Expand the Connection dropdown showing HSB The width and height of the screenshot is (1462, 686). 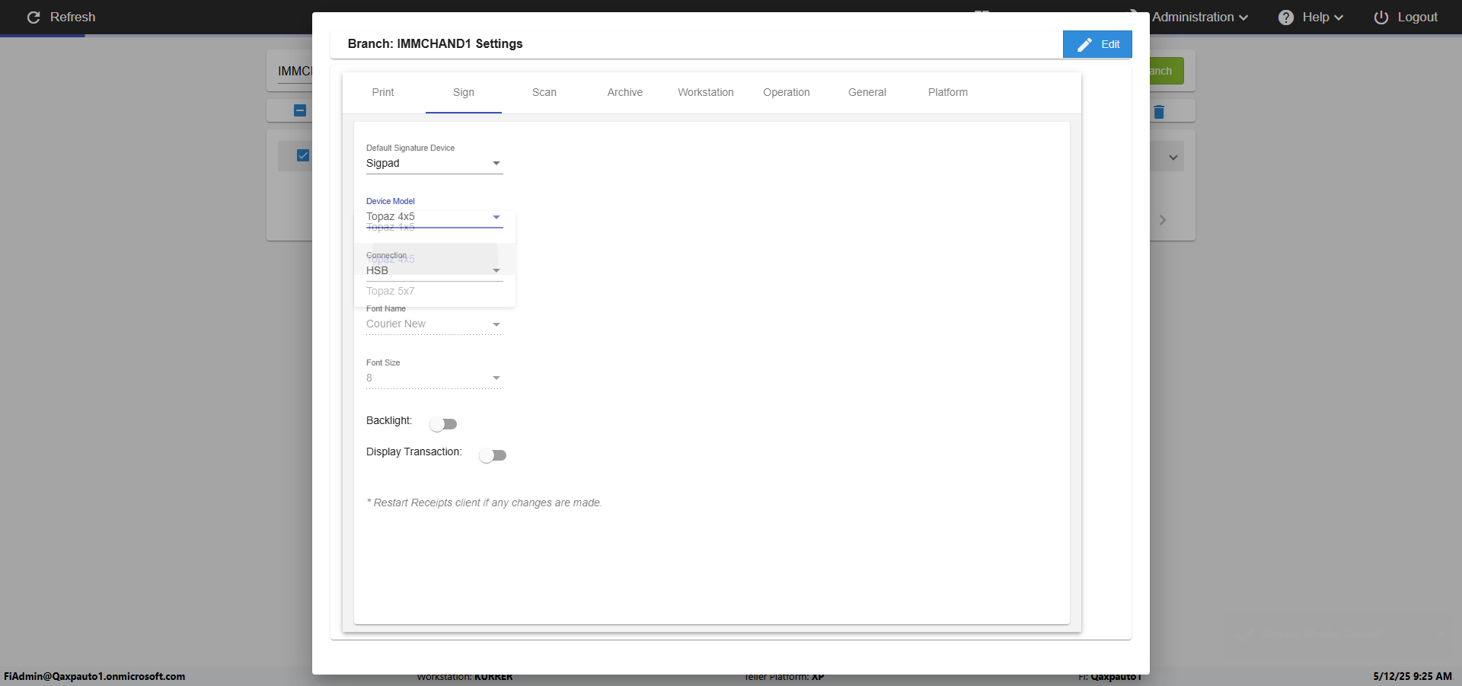click(434, 271)
